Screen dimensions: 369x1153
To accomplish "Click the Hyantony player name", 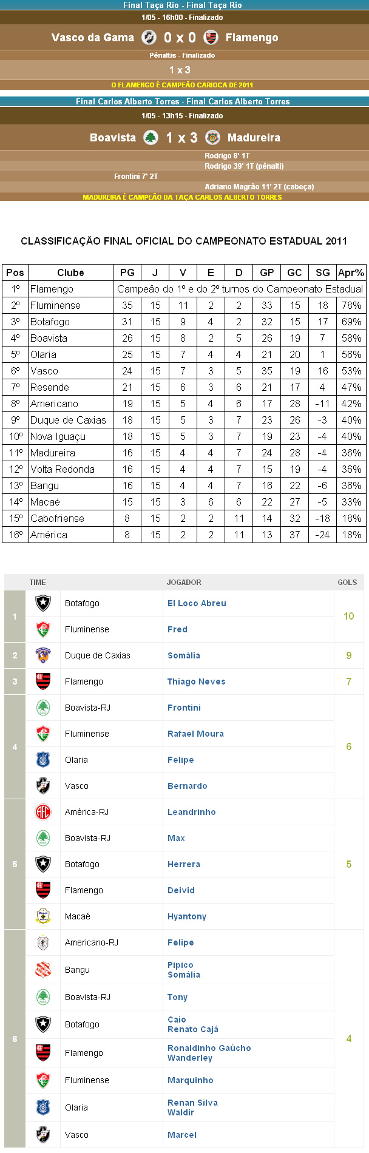I will tap(187, 916).
